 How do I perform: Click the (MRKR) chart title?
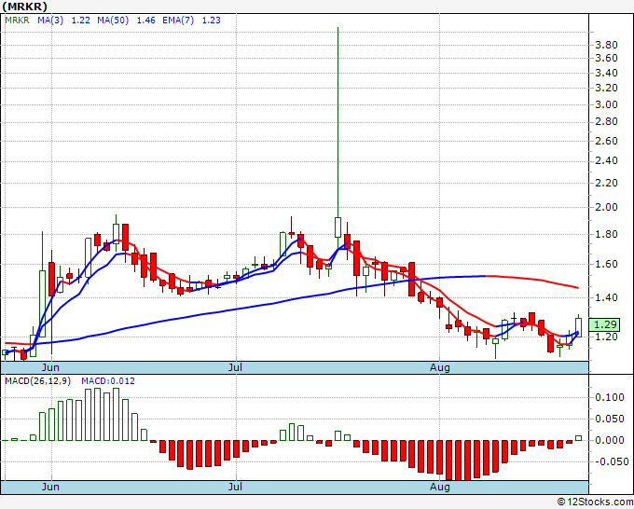24,7
